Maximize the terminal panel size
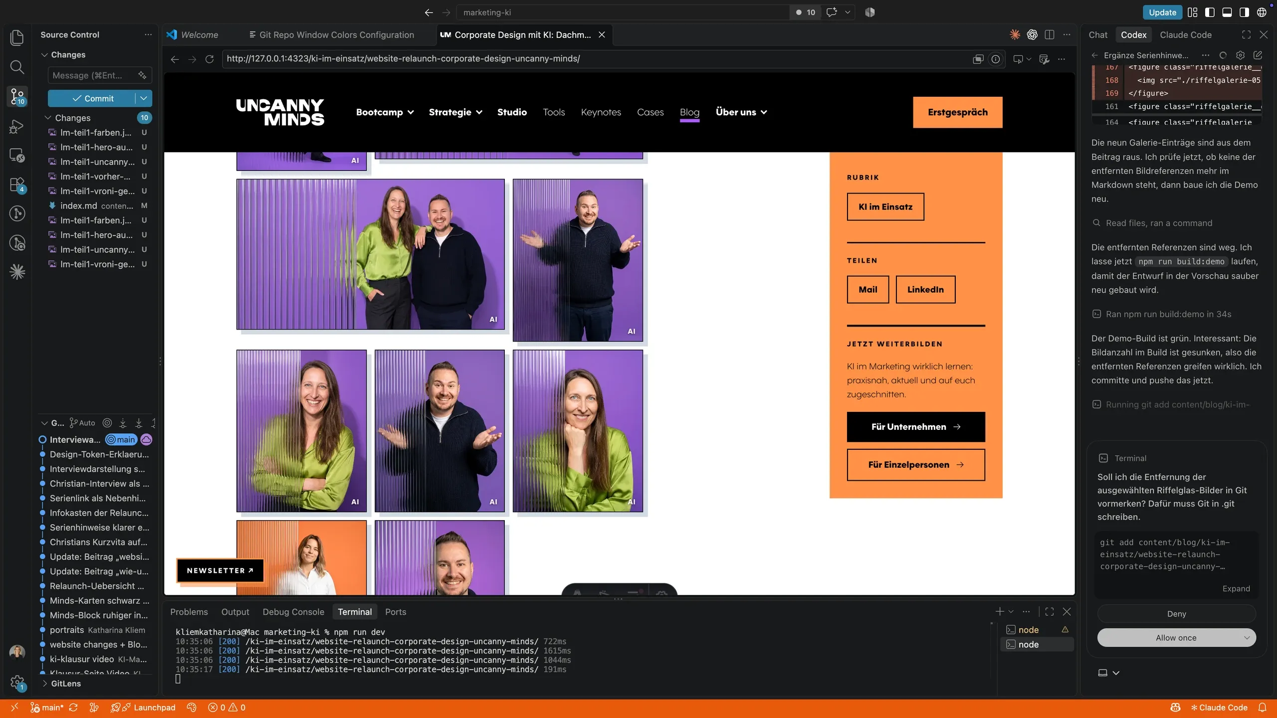1277x718 pixels. [1050, 611]
